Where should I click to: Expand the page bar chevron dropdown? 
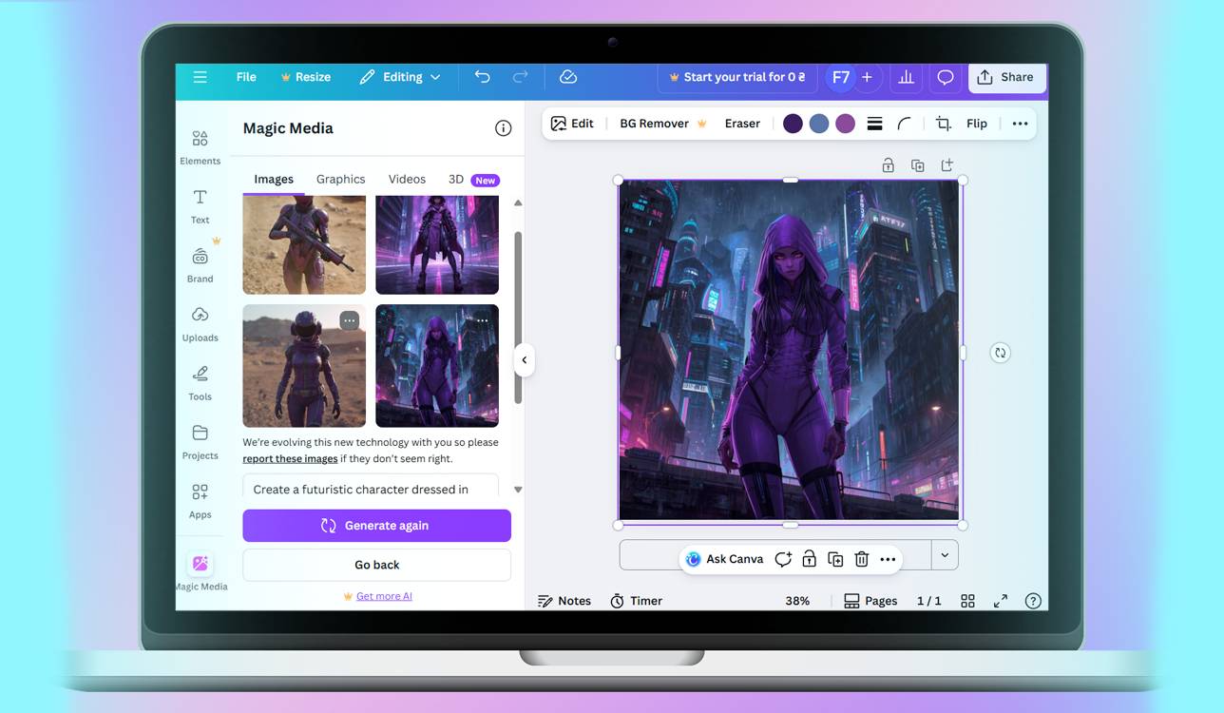tap(945, 555)
